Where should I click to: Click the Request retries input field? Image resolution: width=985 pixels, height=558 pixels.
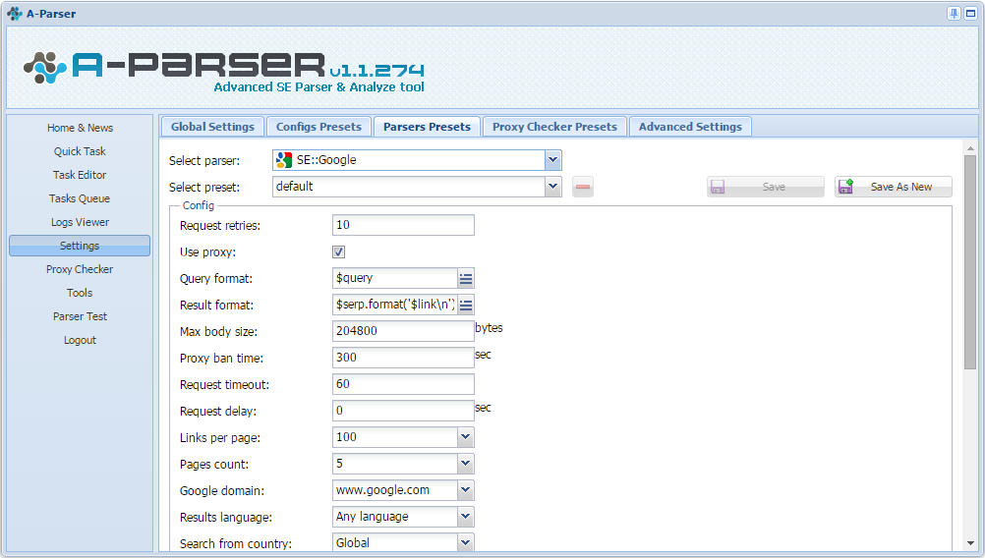[403, 225]
